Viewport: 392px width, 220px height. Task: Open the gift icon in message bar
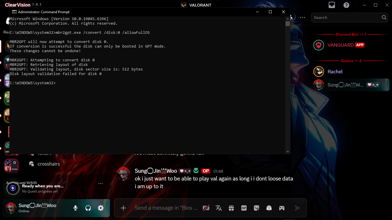(x=231, y=208)
